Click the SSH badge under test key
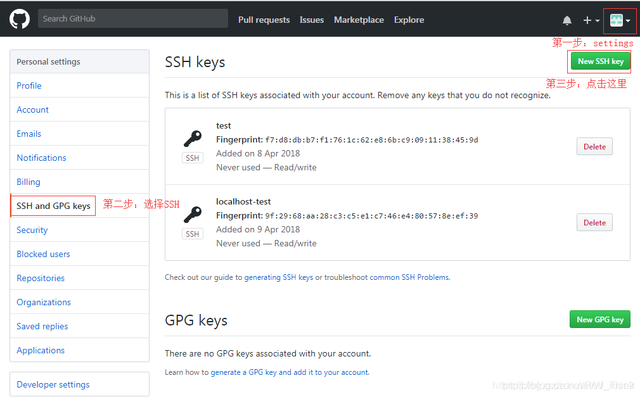 point(193,158)
